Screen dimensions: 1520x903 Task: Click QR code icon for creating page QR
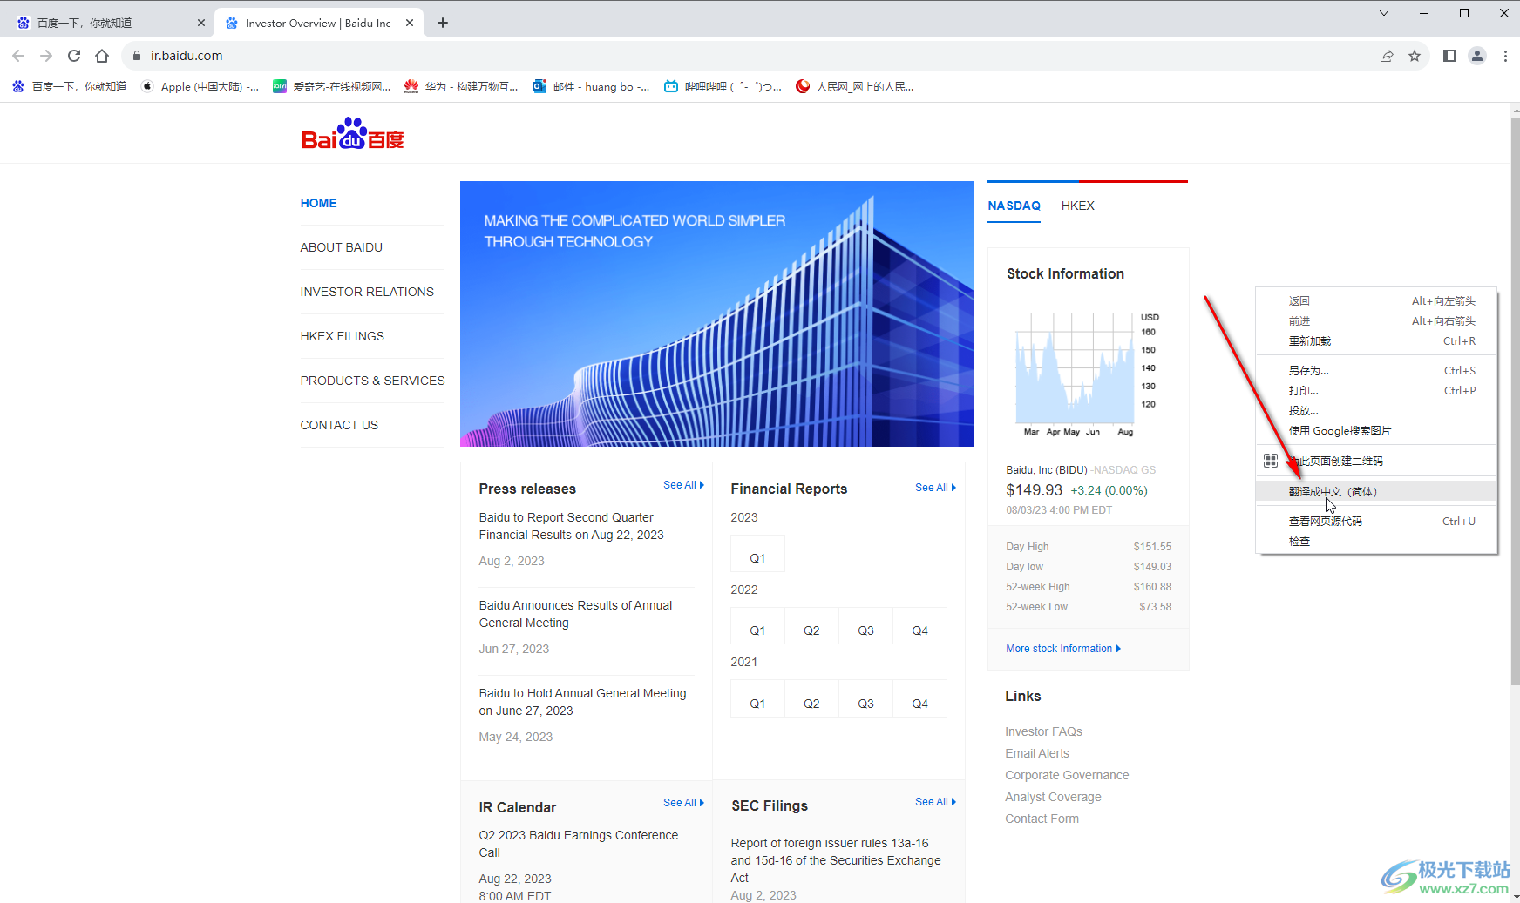1271,461
